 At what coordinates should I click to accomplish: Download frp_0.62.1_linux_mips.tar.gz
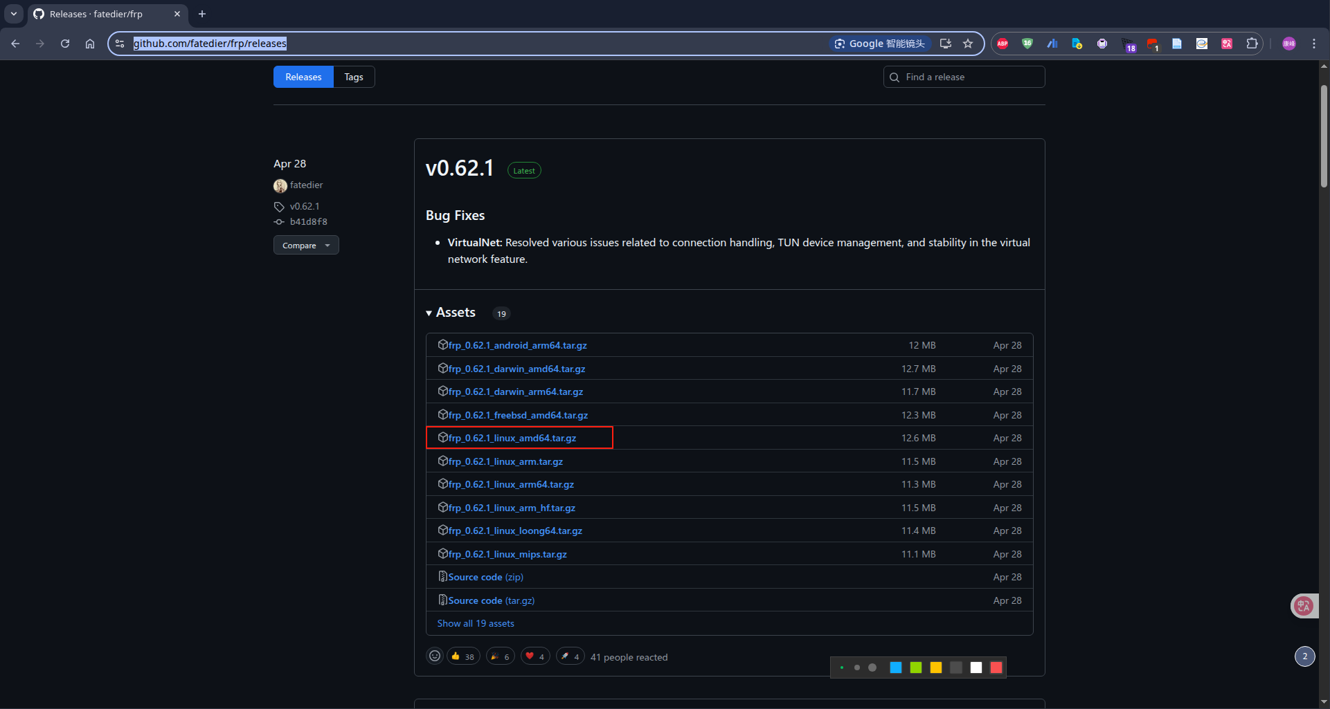[507, 554]
